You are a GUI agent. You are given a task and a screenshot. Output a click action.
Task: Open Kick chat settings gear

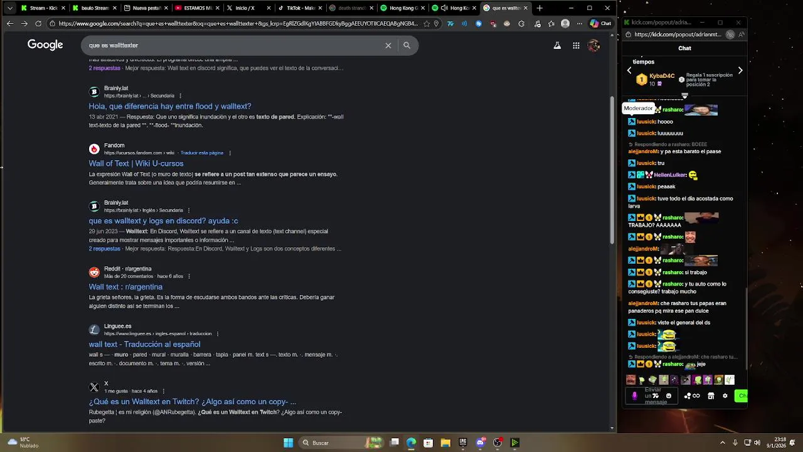(725, 396)
